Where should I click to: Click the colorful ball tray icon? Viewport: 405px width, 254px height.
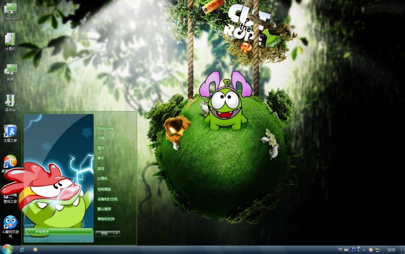pos(371,250)
